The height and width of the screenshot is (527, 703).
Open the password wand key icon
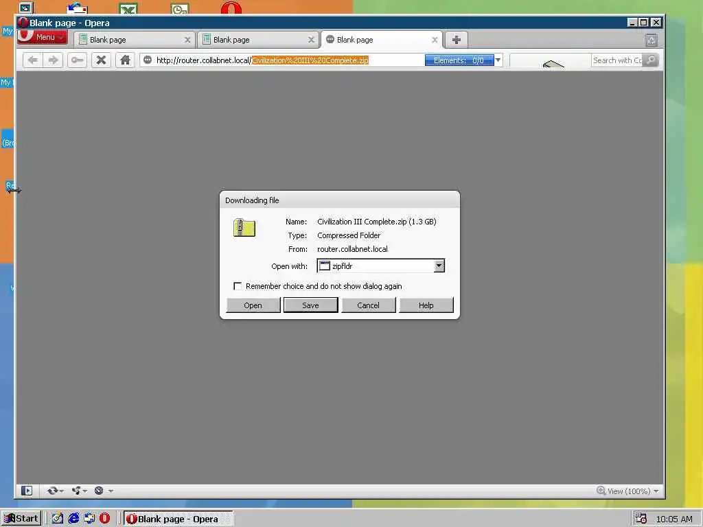(x=77, y=60)
